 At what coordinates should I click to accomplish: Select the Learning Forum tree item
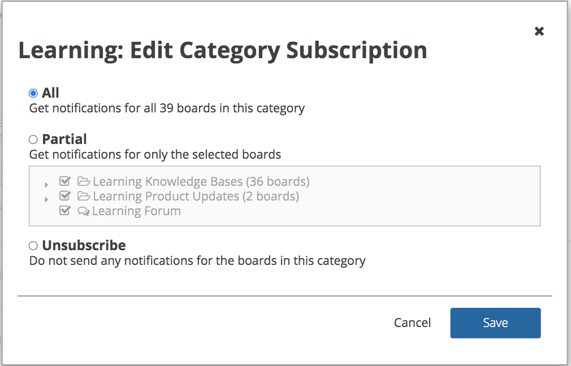(136, 211)
